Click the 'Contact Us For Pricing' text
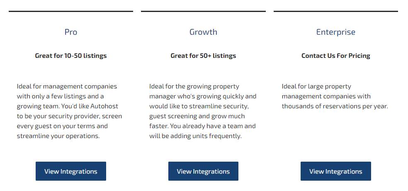Image resolution: width=408 pixels, height=191 pixels. 336,56
